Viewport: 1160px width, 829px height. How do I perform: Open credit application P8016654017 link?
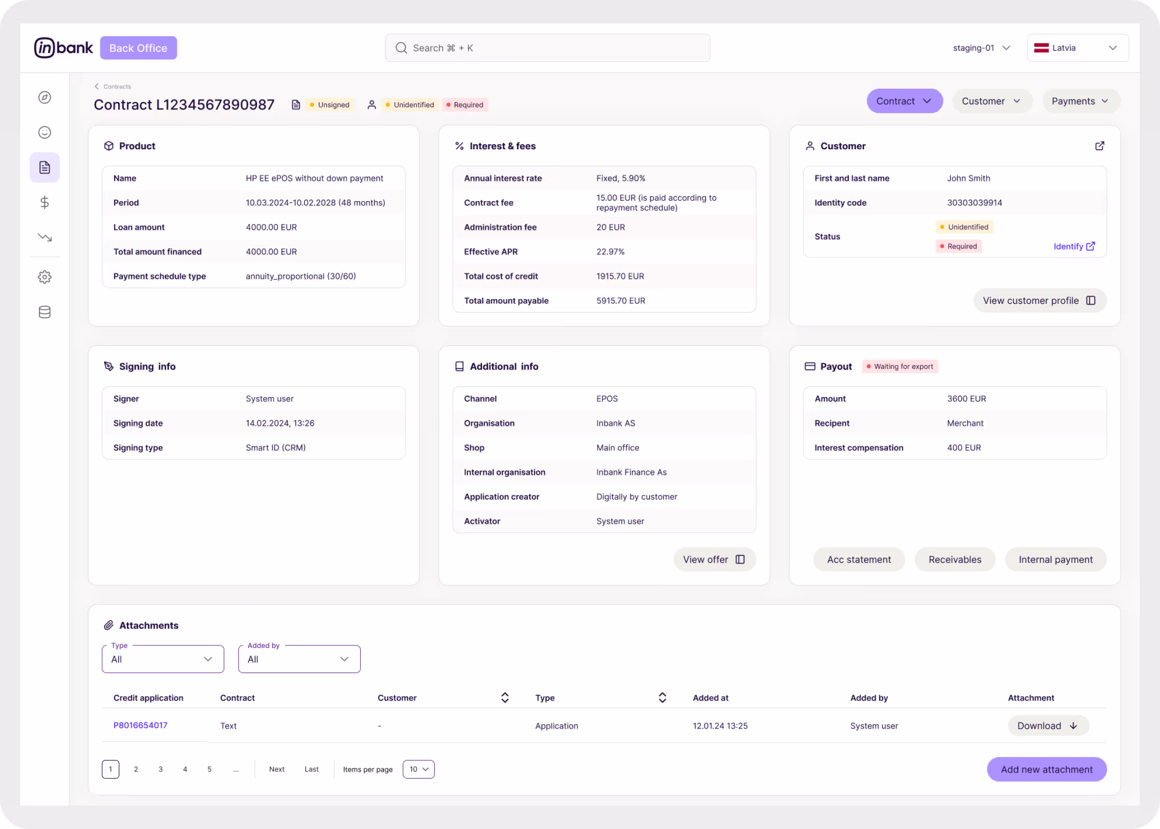tap(140, 725)
